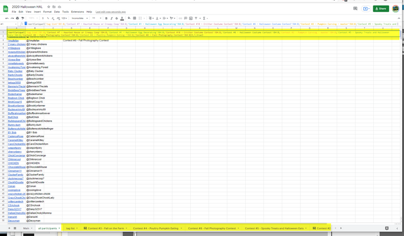Click the A1 name box
Image resolution: width=404 pixels, height=236 pixels.
[x=8, y=24]
